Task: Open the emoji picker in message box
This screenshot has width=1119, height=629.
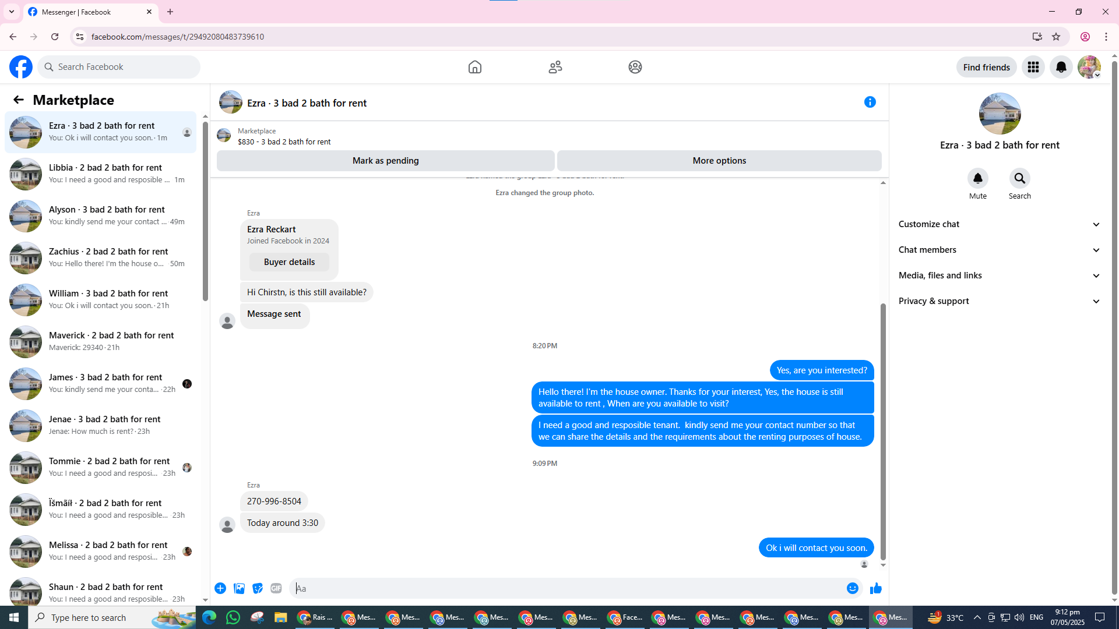Action: pos(852,588)
